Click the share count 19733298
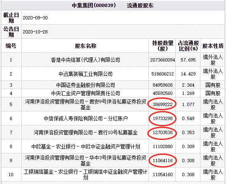 point(162,118)
